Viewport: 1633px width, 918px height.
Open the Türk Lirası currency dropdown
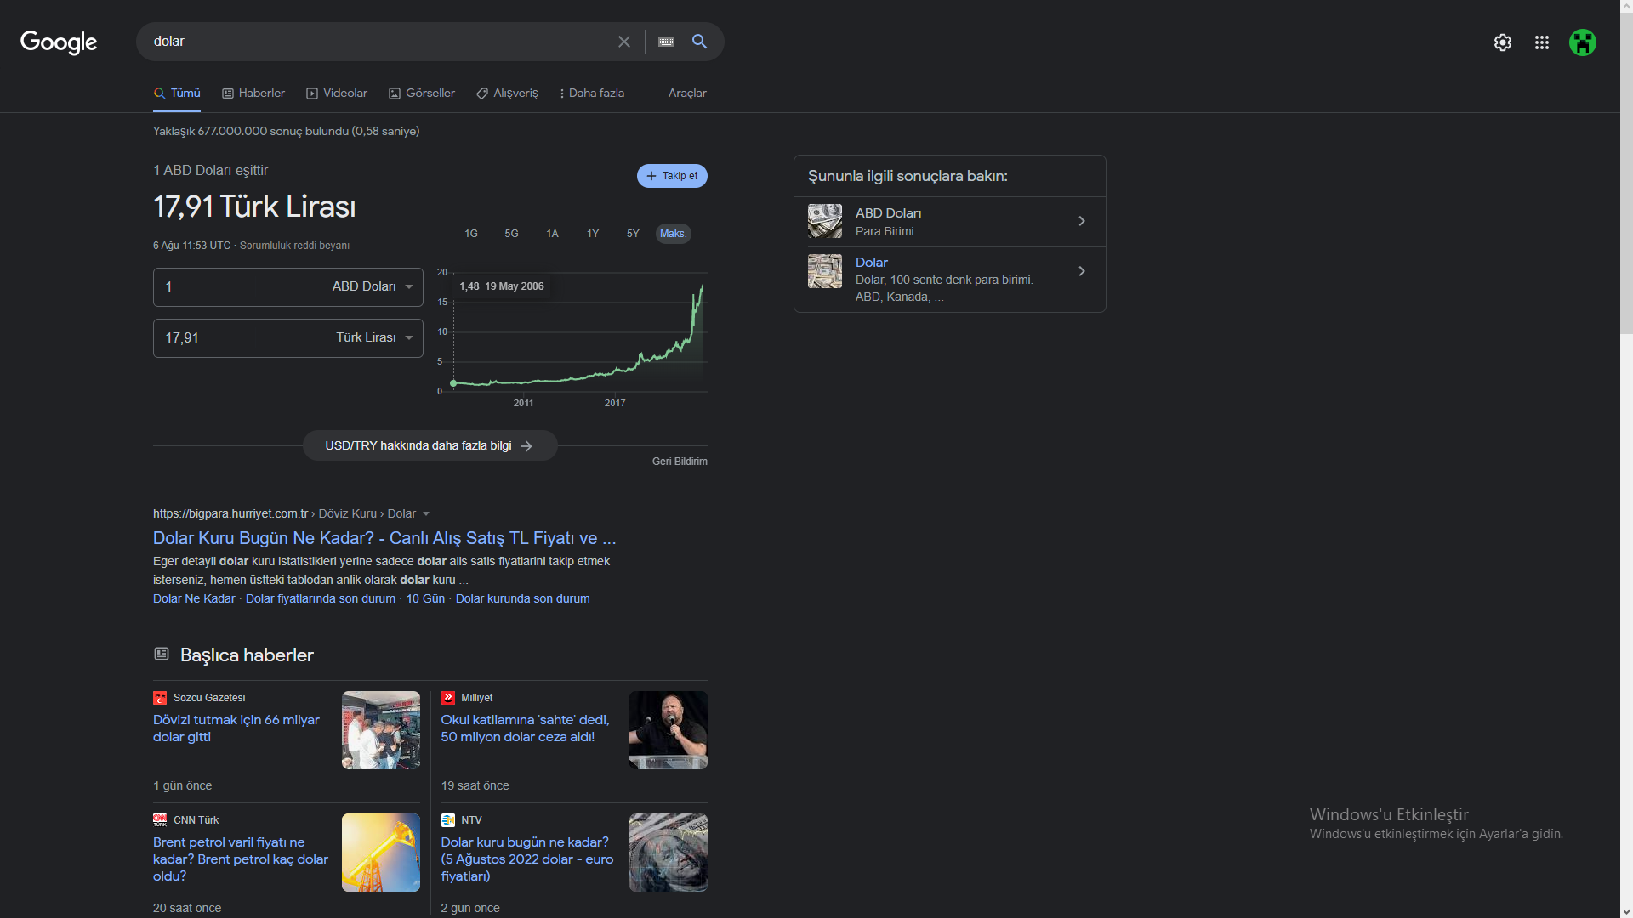coord(374,338)
